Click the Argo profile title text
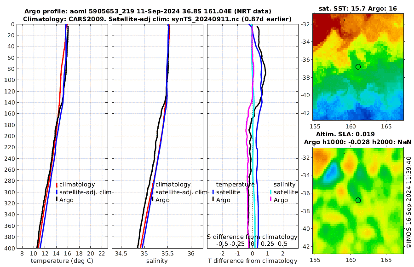414x267 pixels. point(148,12)
